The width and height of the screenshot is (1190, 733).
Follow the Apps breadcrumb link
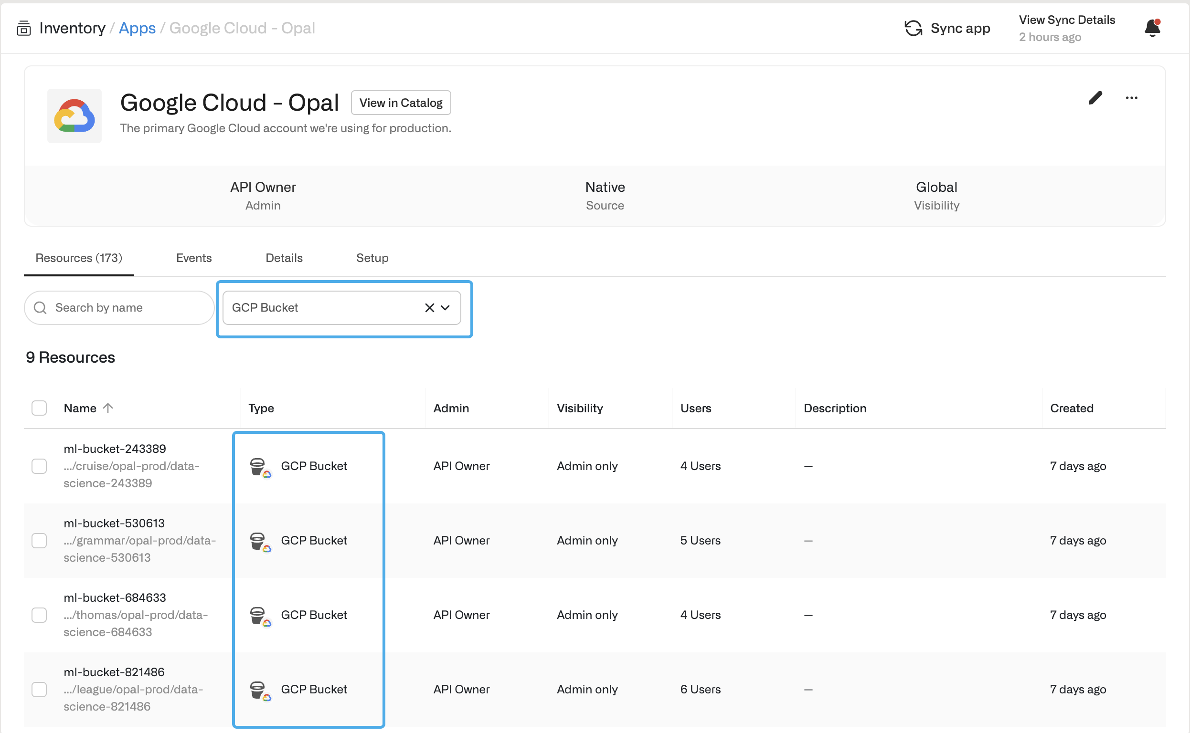137,28
